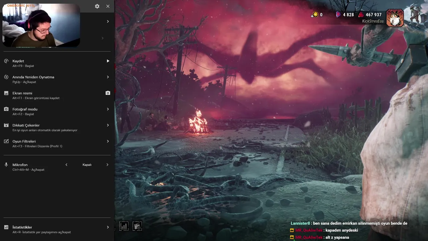428x241 pixels.
Task: Click the İstatistikler bar chart icon
Action: pyautogui.click(x=6, y=227)
